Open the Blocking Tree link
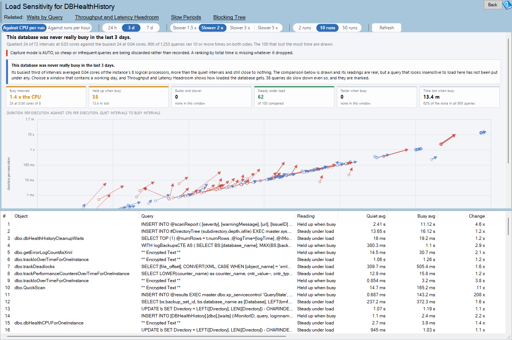512x340 pixels. [x=229, y=17]
